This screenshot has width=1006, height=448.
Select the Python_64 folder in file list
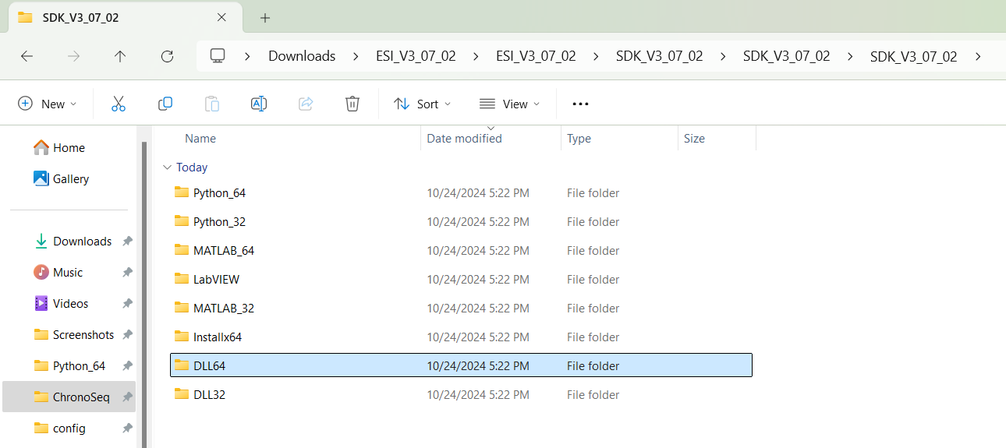click(219, 193)
